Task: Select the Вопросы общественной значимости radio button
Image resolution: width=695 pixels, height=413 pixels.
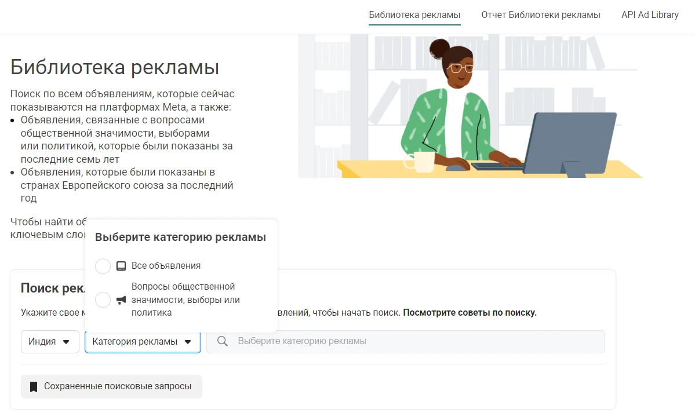Action: coord(103,299)
